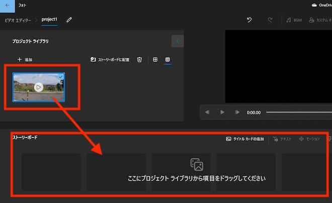The height and width of the screenshot is (203, 332).
Task: Uncheck the video clip's selection checkbox
Action: click(x=61, y=76)
